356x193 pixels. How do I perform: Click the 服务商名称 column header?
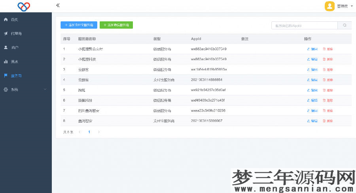(87, 39)
